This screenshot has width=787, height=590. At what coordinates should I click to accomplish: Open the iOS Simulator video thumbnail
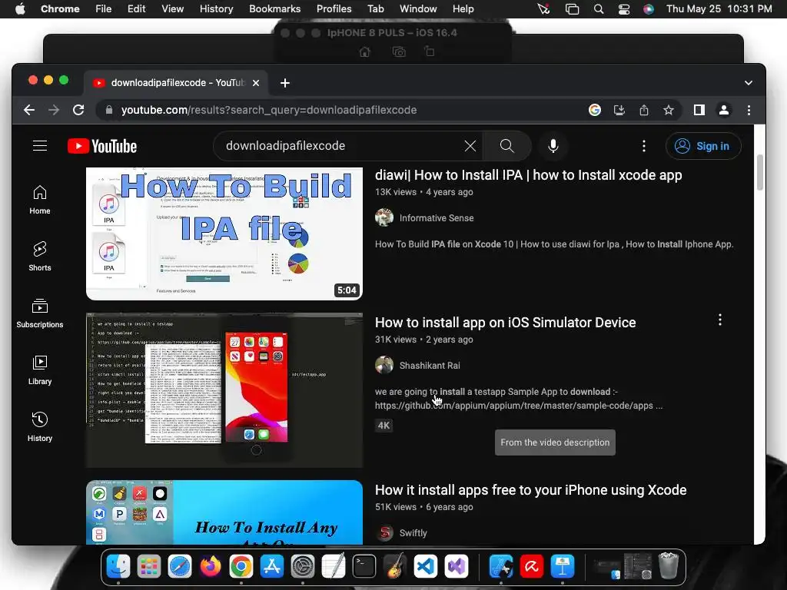[x=224, y=390]
